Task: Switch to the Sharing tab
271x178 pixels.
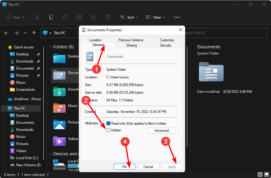Action: click(x=132, y=45)
